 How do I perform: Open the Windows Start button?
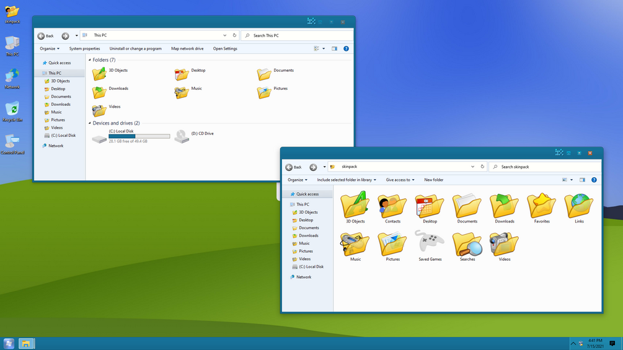[x=9, y=344]
